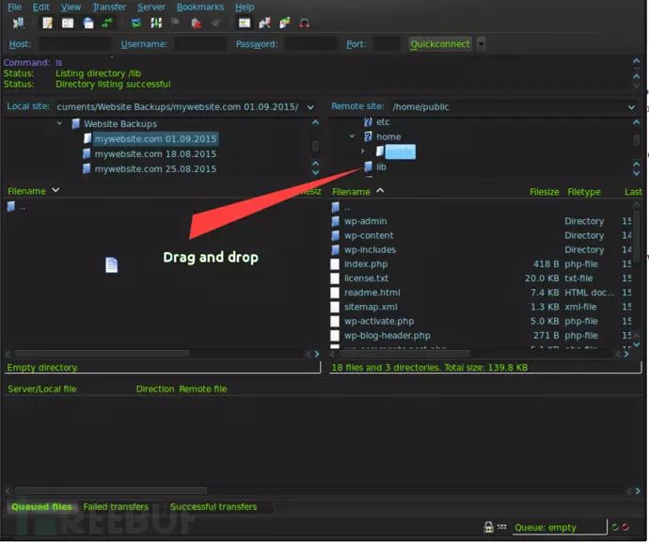
Task: Collapse the remote home tree node
Action: coord(352,136)
